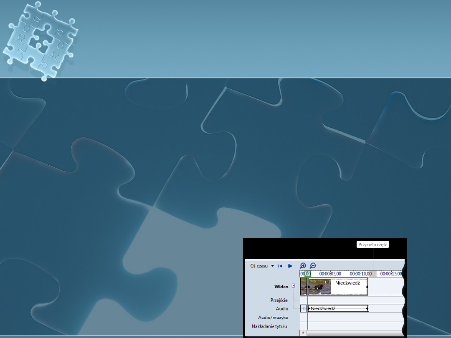Collapse the Wideo track with the minus box
Image resolution: width=451 pixels, height=338 pixels.
pyautogui.click(x=293, y=286)
